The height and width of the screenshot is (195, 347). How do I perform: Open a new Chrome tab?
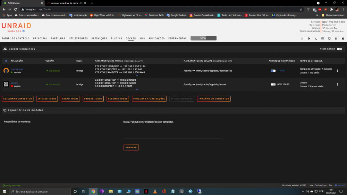click(x=92, y=3)
